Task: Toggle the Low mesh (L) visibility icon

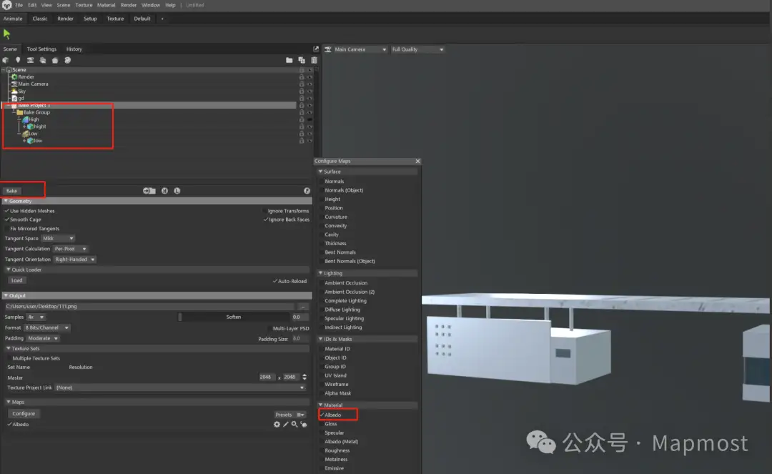Action: click(x=177, y=191)
